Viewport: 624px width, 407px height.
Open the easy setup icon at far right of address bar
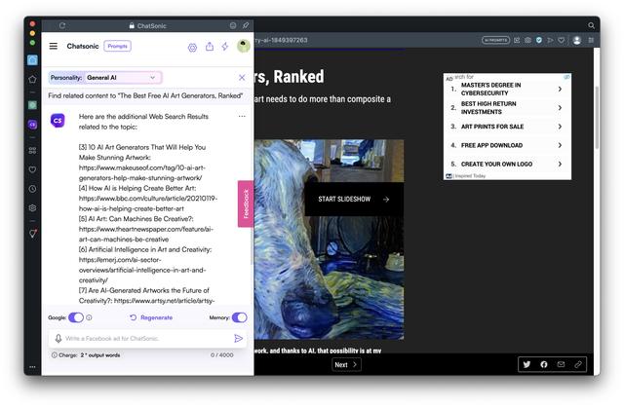tap(591, 40)
